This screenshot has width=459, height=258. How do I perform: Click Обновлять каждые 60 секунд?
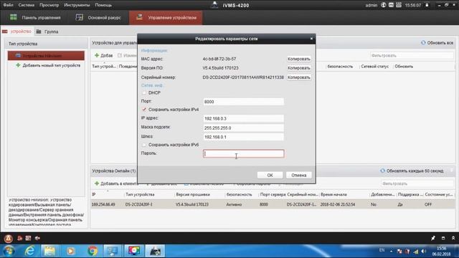coord(412,171)
